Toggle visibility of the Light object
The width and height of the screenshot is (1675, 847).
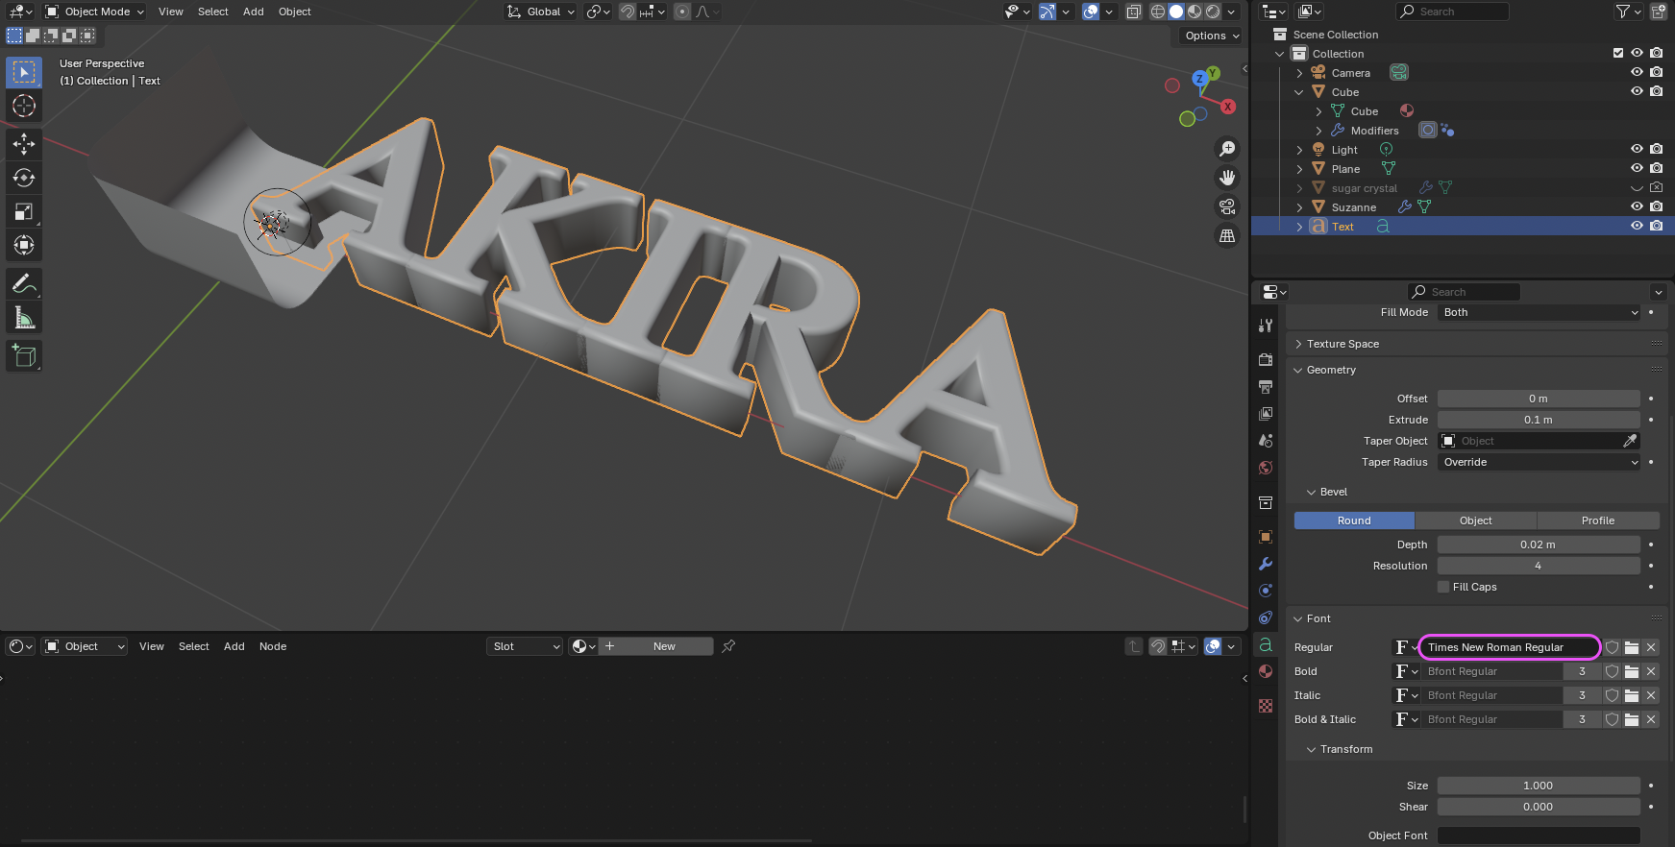1637,149
